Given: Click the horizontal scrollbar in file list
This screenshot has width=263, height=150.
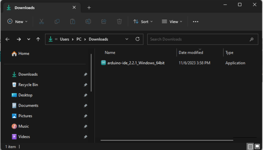Looking at the screenshot, I should point(166,140).
